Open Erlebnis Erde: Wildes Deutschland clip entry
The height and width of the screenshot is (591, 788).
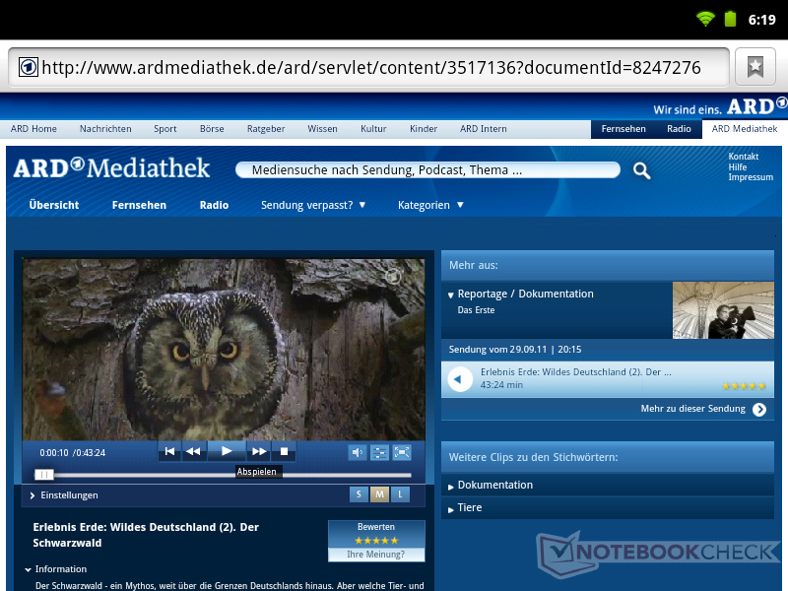[x=608, y=379]
